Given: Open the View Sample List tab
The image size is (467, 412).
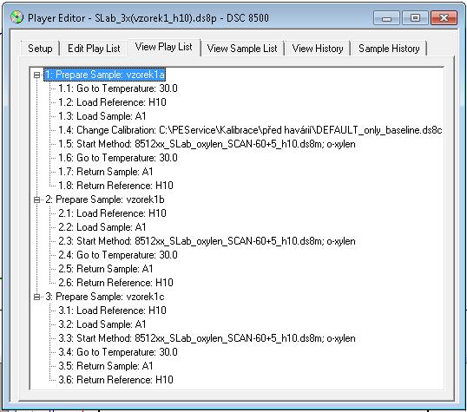Looking at the screenshot, I should point(242,49).
